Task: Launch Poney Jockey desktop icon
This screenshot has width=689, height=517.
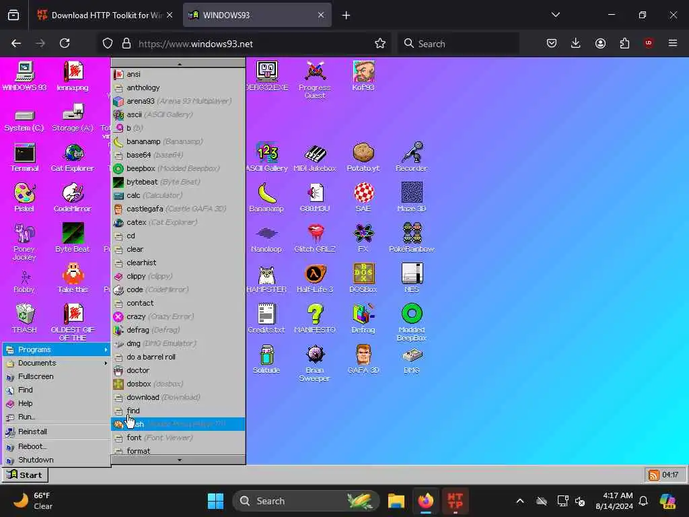Action: pos(25,242)
